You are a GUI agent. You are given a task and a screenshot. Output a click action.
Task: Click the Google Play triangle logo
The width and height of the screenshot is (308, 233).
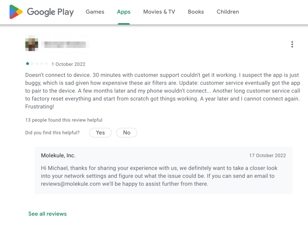pos(16,12)
